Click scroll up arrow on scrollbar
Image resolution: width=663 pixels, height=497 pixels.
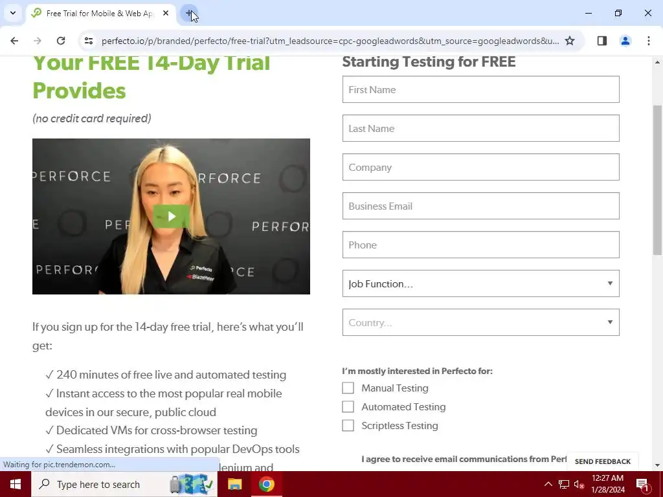point(657,62)
